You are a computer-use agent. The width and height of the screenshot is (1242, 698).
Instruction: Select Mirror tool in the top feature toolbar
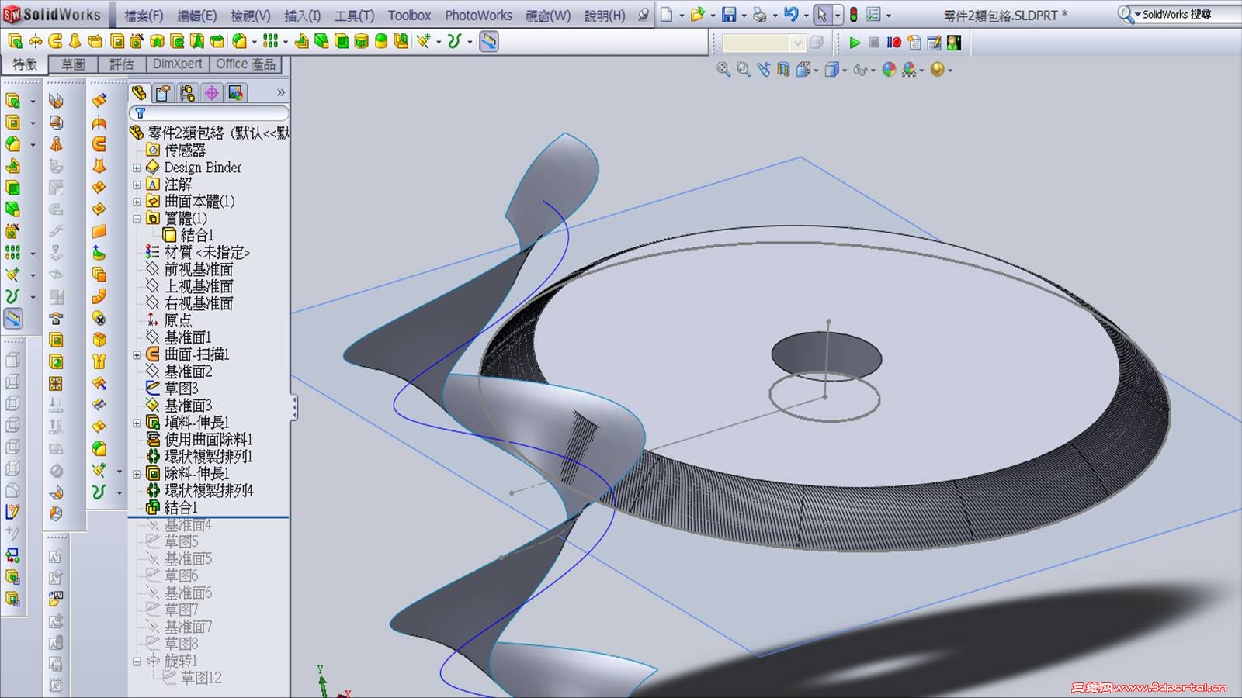(x=401, y=42)
